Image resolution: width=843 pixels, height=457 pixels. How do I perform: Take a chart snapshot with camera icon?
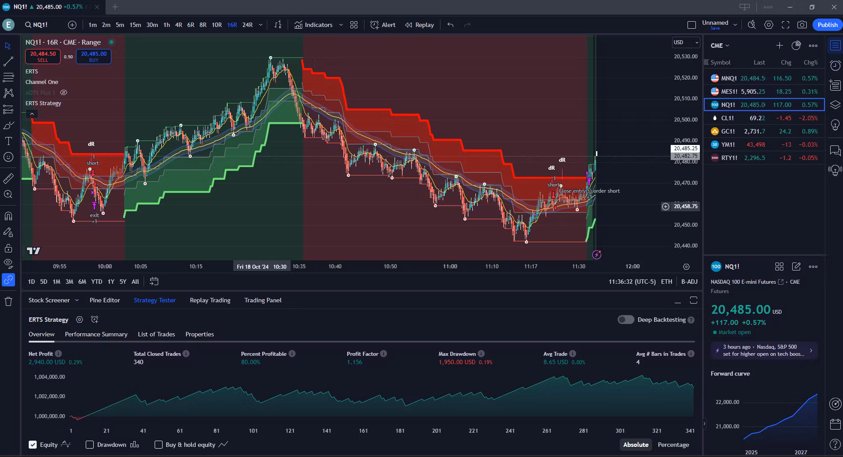(x=802, y=25)
